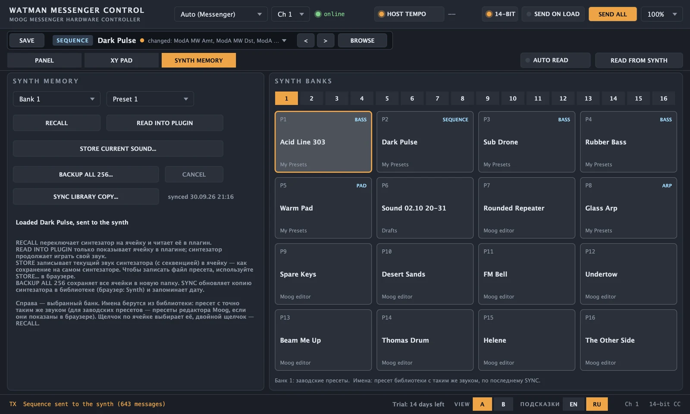Click BACKUP ALL 256...
This screenshot has width=690, height=414.
pos(86,174)
